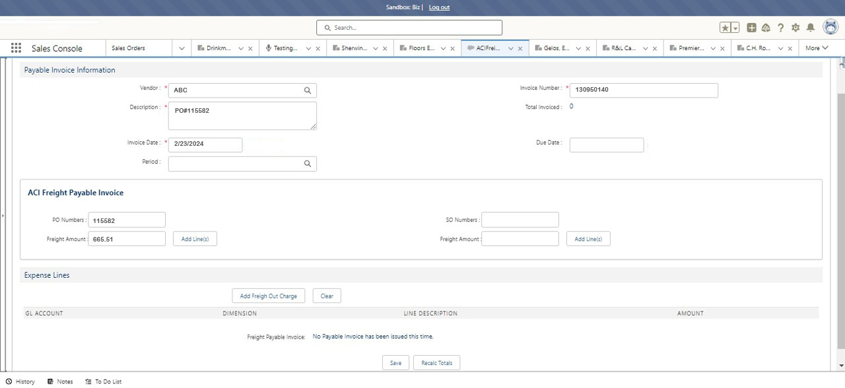Viewport: 845px width, 388px height.
Task: Click the Period lookup search icon
Action: click(x=308, y=164)
